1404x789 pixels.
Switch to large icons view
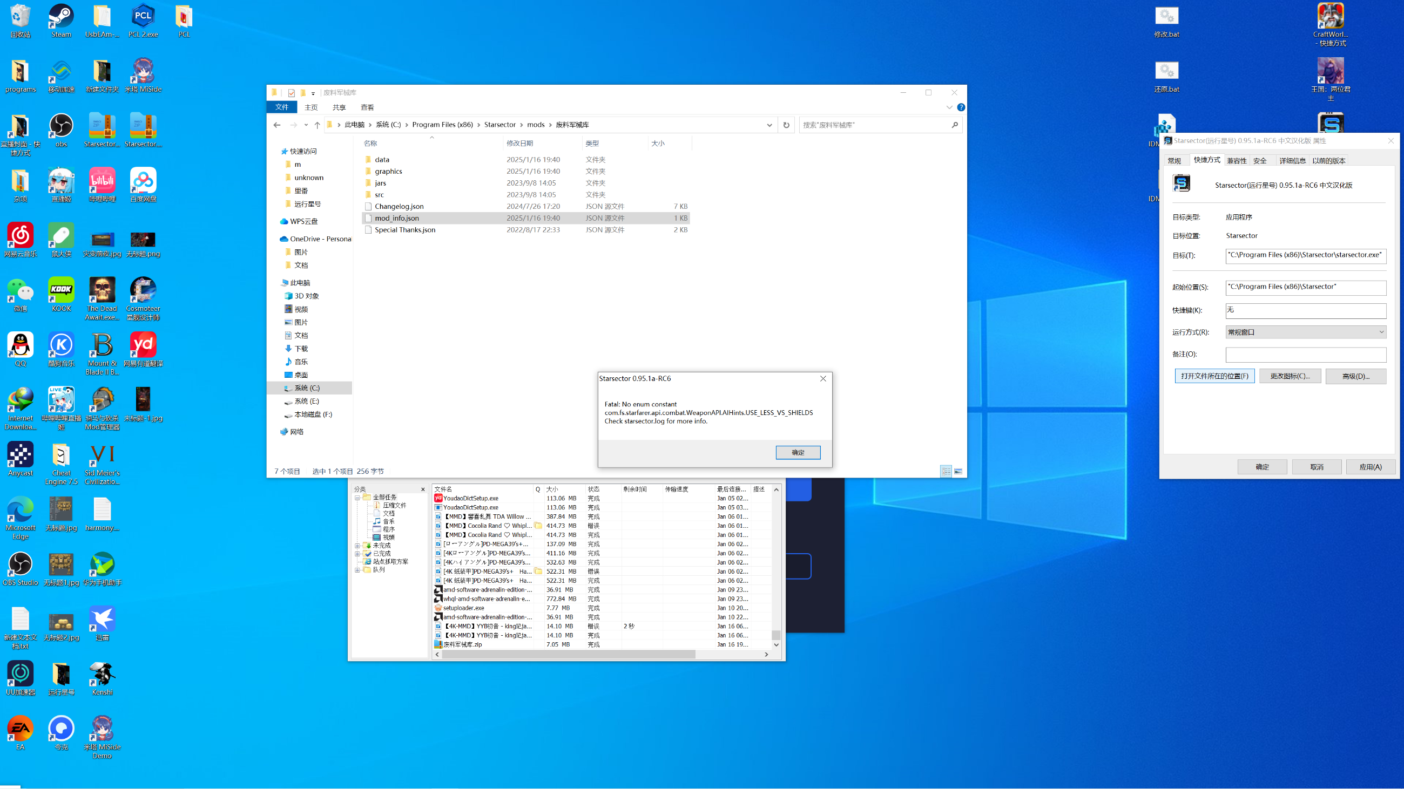[x=958, y=471]
